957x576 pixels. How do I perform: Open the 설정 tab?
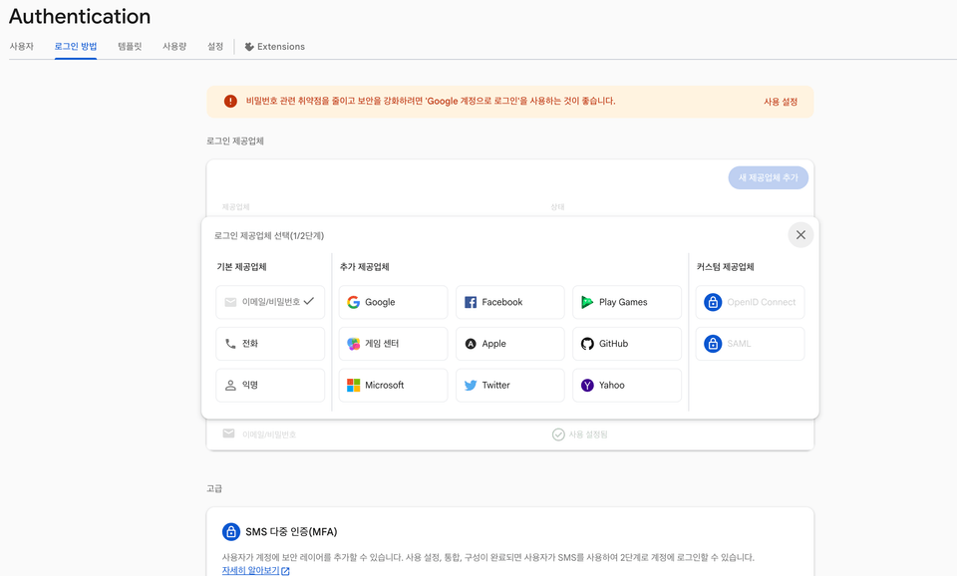coord(215,47)
